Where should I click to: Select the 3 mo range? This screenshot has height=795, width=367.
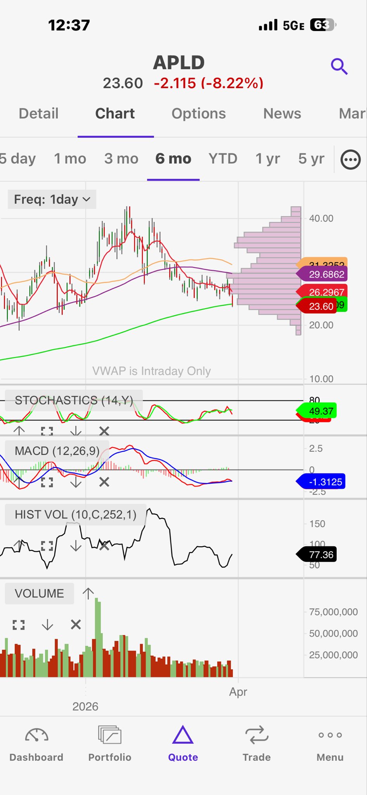121,159
